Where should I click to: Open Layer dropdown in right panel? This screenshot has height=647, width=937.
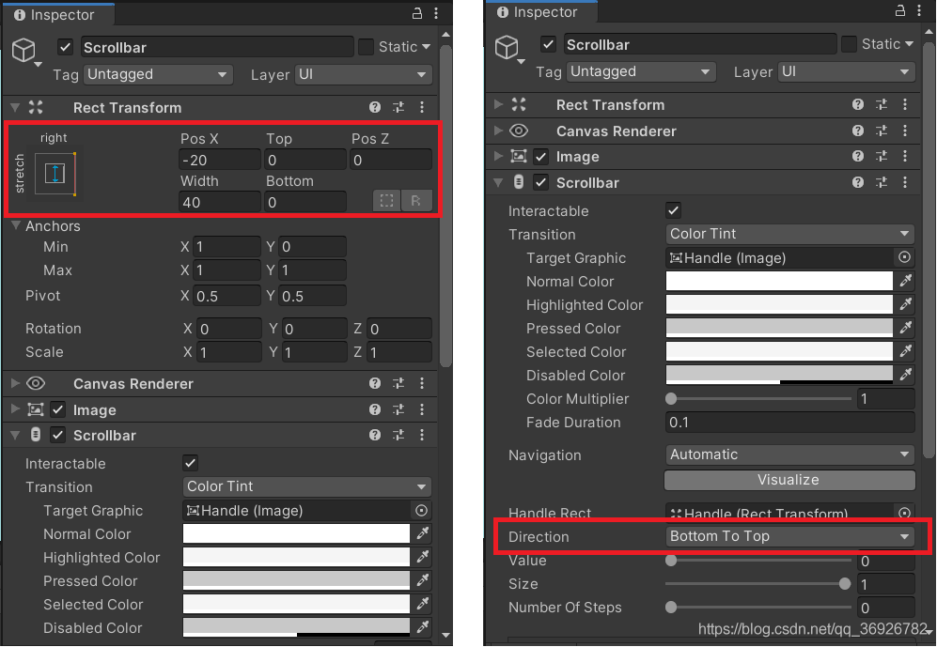846,71
